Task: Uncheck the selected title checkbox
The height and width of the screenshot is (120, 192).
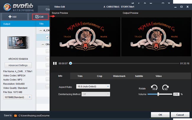Action: (x=48, y=37)
